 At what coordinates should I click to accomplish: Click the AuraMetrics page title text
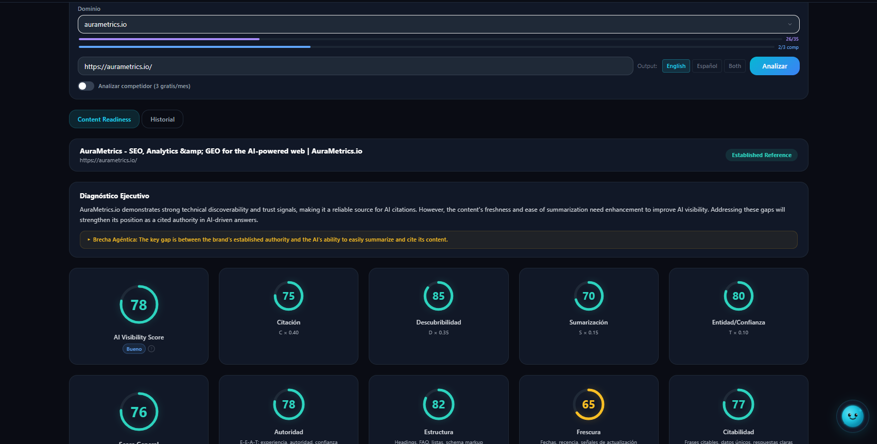point(221,151)
